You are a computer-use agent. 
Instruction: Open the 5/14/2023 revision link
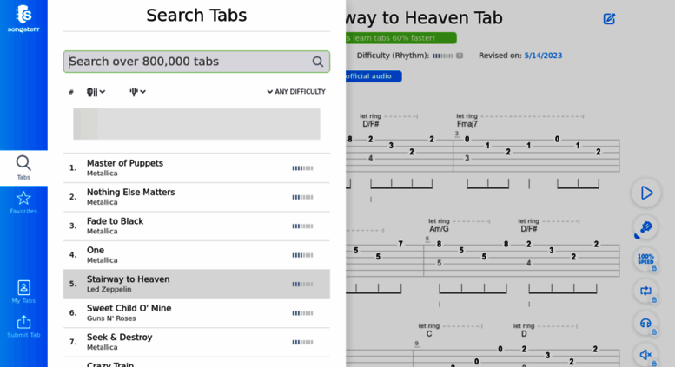(543, 56)
